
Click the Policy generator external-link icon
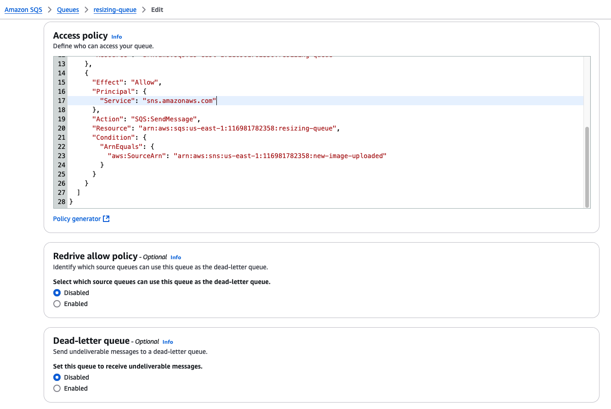(x=106, y=219)
